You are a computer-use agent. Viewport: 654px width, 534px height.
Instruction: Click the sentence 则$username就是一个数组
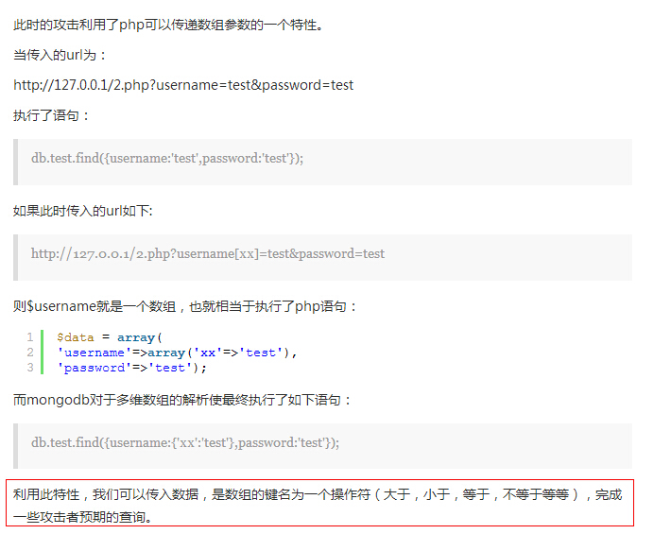[x=185, y=306]
